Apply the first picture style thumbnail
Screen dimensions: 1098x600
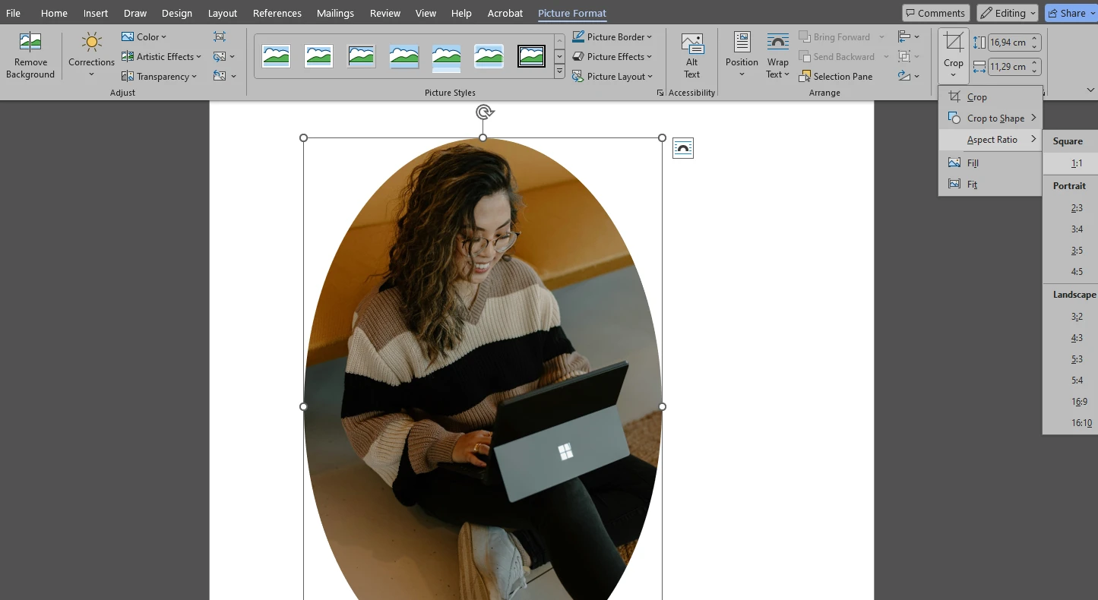(x=276, y=56)
